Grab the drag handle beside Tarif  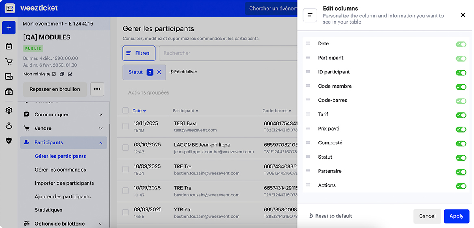pos(308,114)
